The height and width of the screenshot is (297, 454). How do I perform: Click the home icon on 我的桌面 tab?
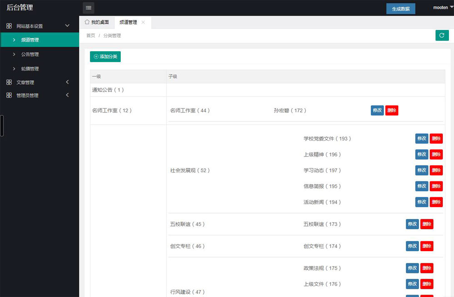87,22
